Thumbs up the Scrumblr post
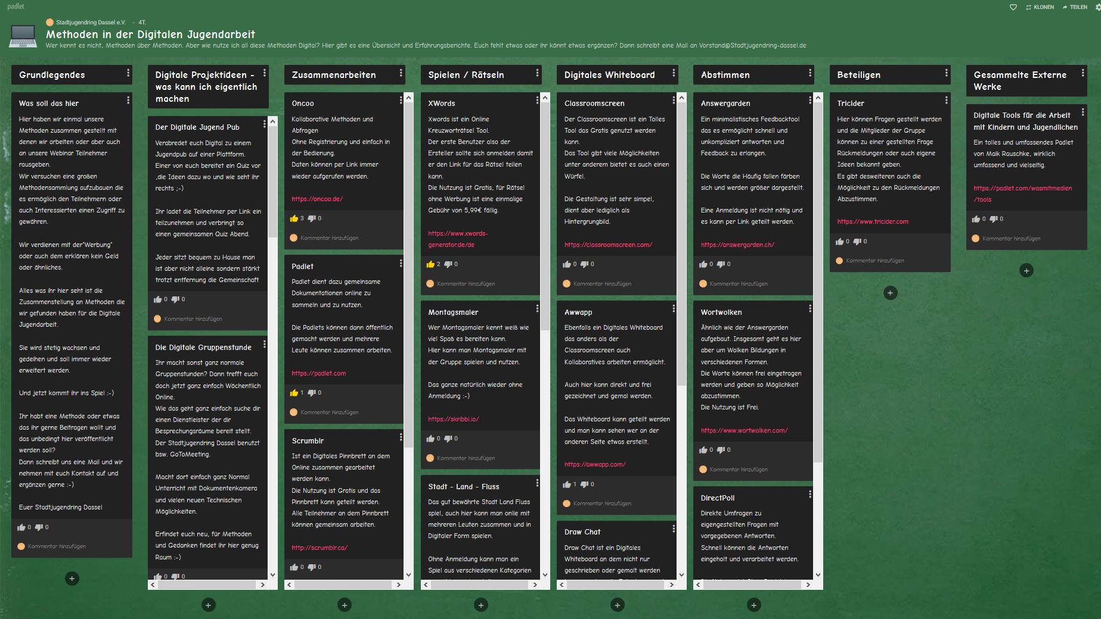 tap(294, 567)
